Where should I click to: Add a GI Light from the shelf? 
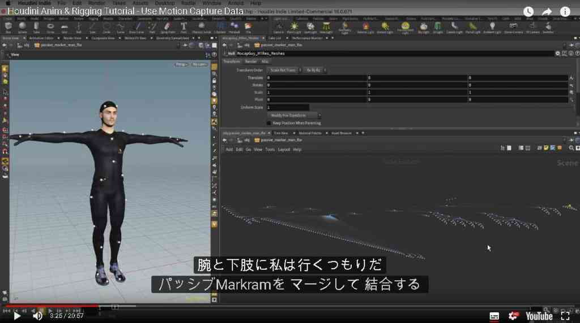(438, 27)
